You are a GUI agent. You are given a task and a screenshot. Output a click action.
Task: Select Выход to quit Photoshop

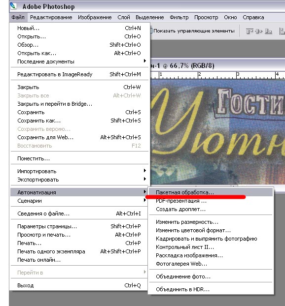click(x=79, y=285)
